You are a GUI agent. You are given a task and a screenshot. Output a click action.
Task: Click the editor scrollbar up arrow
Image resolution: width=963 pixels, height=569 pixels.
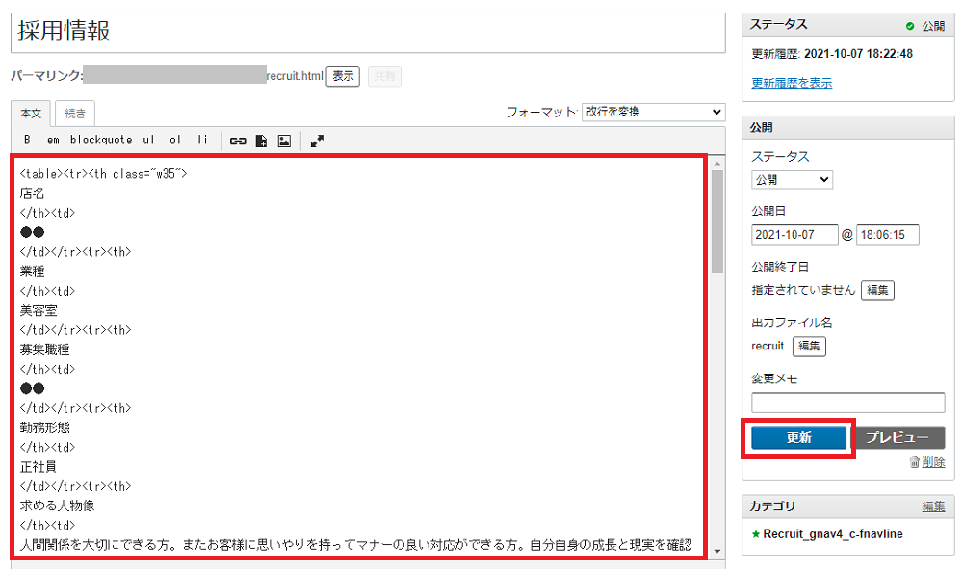pyautogui.click(x=716, y=164)
